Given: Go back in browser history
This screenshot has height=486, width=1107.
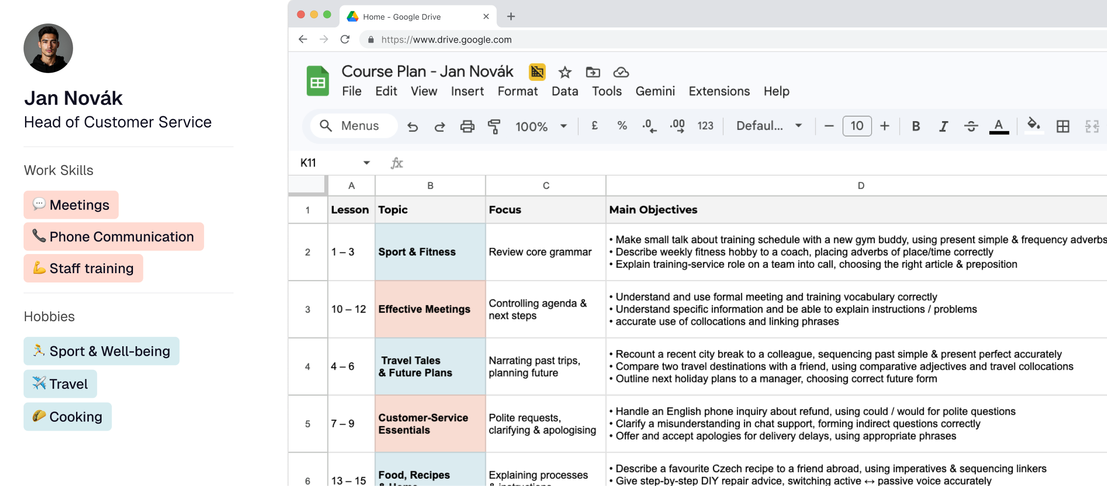Looking at the screenshot, I should click(x=303, y=39).
